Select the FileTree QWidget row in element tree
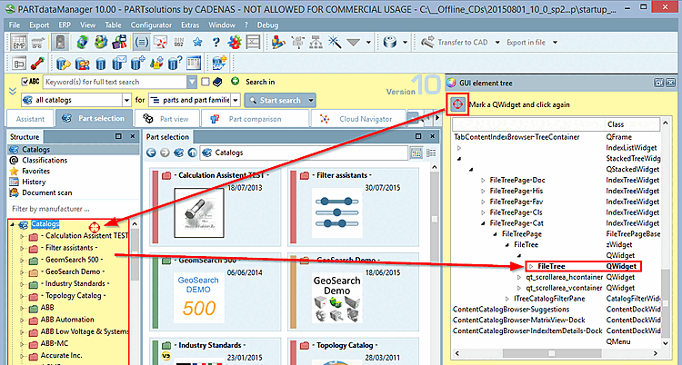 coord(583,266)
